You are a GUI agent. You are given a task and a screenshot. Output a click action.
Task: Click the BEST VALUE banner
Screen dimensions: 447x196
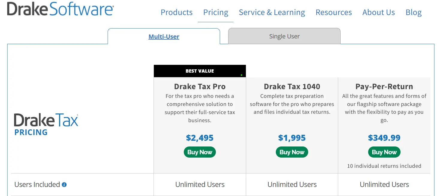(200, 71)
